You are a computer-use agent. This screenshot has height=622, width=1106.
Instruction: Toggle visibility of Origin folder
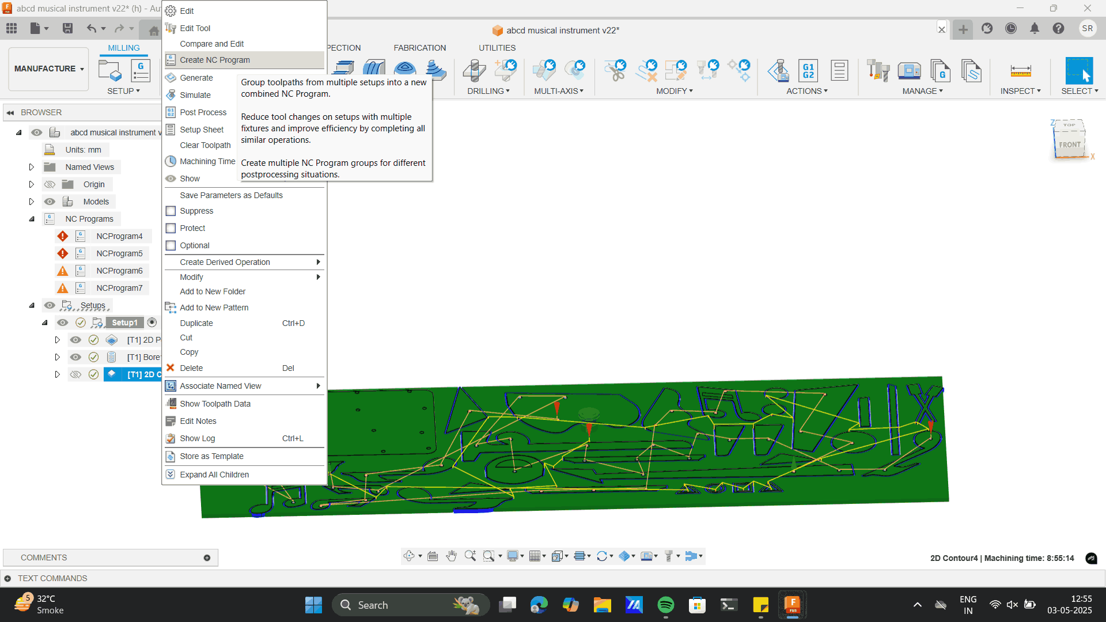(50, 184)
